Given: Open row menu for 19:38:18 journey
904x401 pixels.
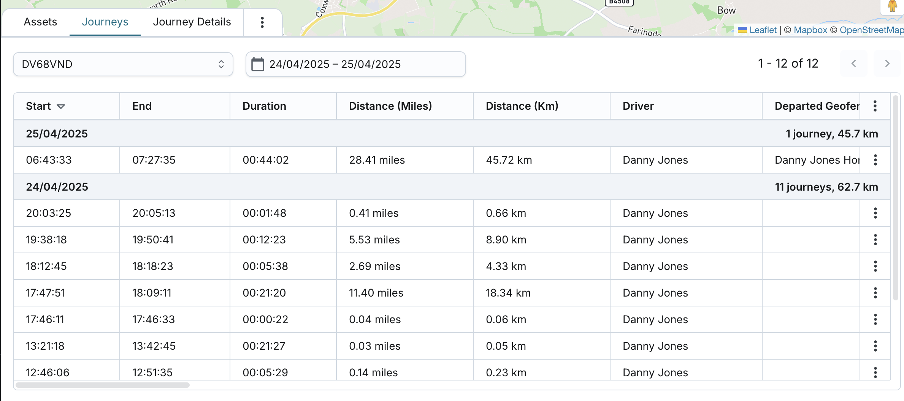Looking at the screenshot, I should 875,240.
